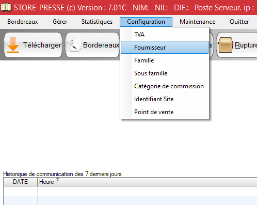Click the Bordereaux toolbar button
Screen dimensions: 257x205
point(92,45)
